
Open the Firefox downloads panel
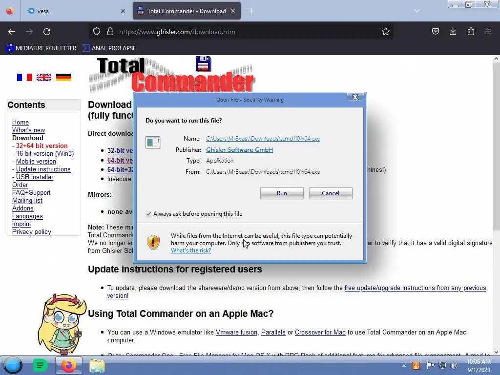tap(453, 31)
